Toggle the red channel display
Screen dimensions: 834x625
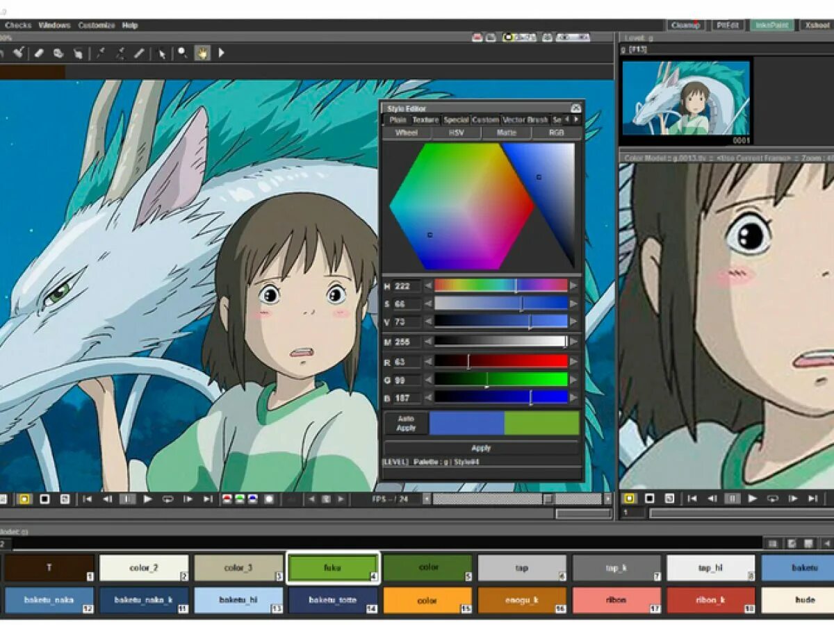click(x=227, y=499)
